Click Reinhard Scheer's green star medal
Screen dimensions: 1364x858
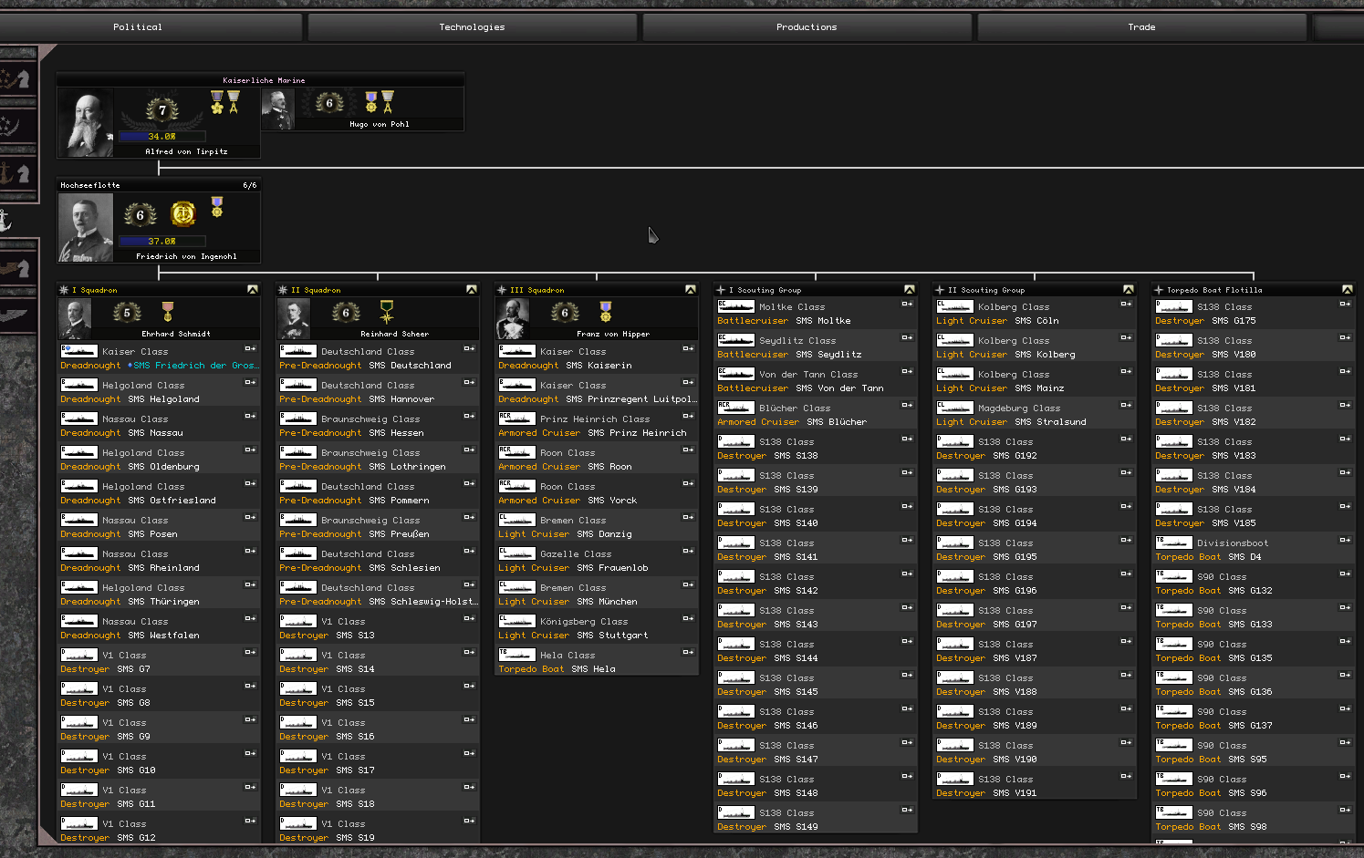[387, 311]
